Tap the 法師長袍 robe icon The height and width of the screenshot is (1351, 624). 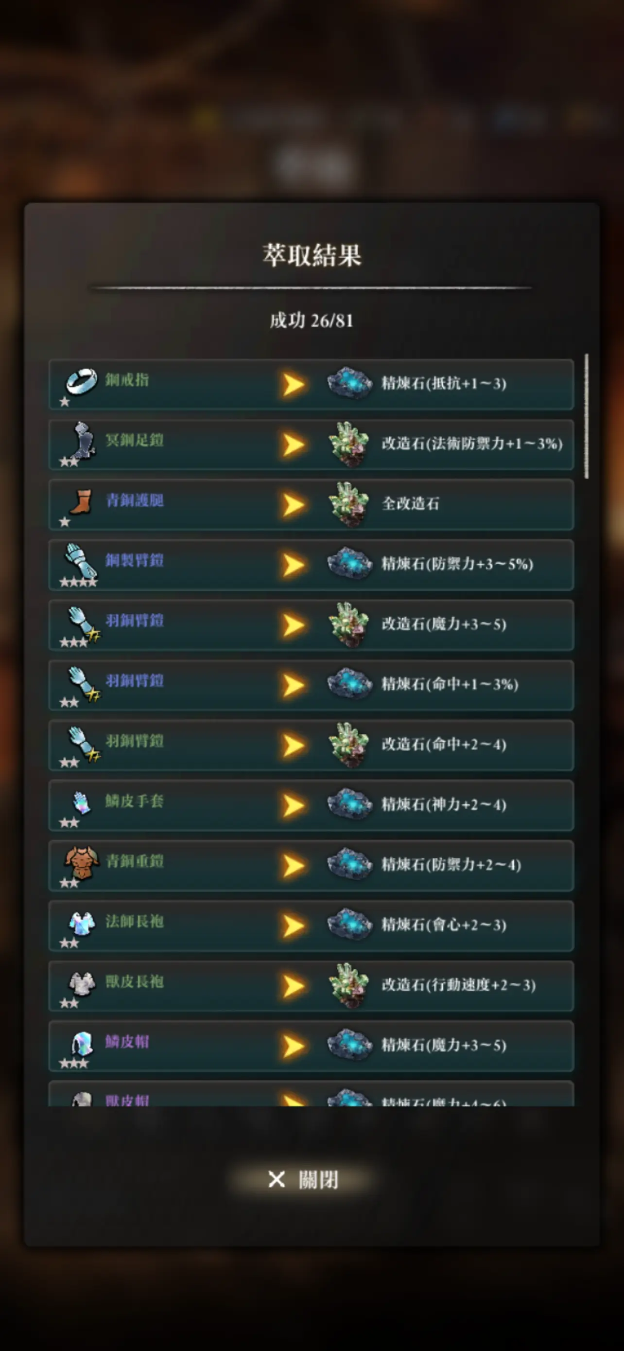(x=82, y=924)
